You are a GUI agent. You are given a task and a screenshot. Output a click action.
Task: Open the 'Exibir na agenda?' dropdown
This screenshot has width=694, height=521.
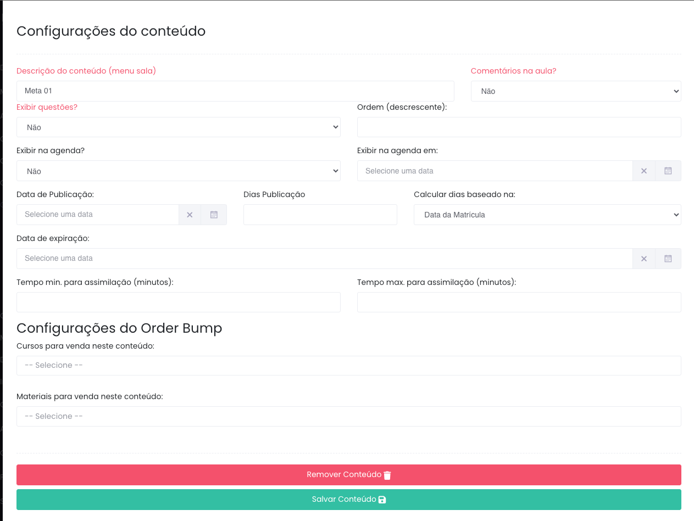[178, 171]
